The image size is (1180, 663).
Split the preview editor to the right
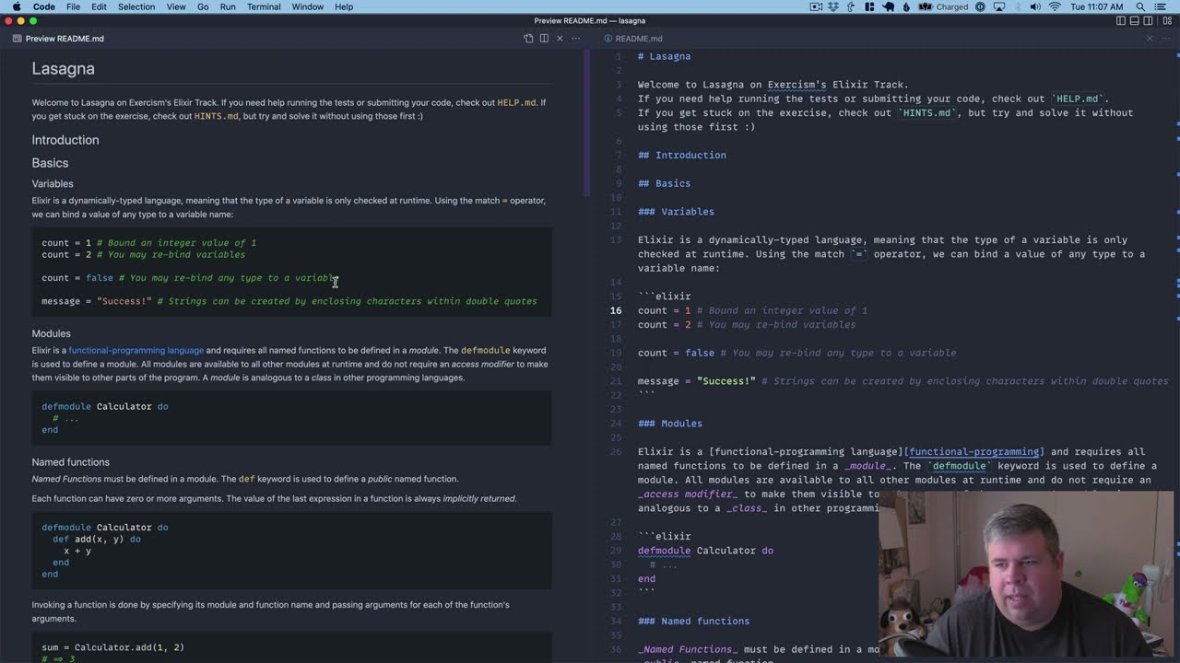(544, 39)
